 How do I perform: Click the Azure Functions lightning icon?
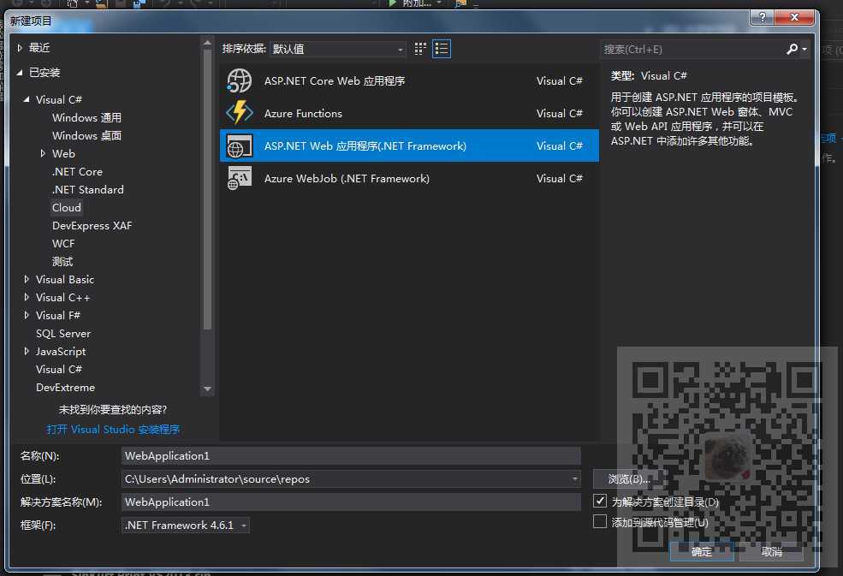click(x=240, y=114)
